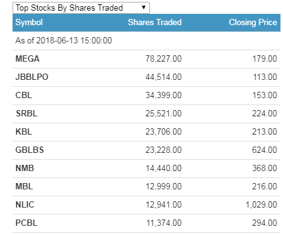283x234 pixels.
Task: Select the CBL stock symbol
Action: (x=24, y=95)
